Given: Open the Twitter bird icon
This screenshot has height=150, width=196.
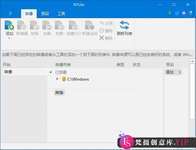Looking at the screenshot, I should click(177, 13).
